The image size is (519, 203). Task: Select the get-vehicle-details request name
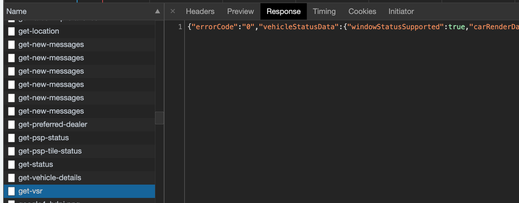pyautogui.click(x=50, y=178)
